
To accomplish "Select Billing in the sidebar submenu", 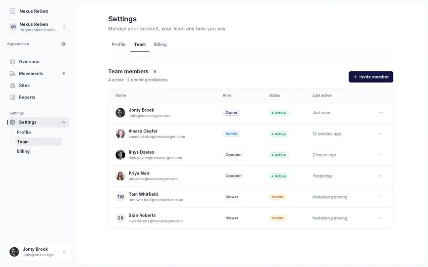I will click(23, 151).
